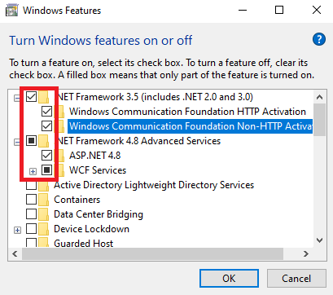This screenshot has width=333, height=295.
Task: Click the vertical scrollbar down arrow
Action: [319, 240]
